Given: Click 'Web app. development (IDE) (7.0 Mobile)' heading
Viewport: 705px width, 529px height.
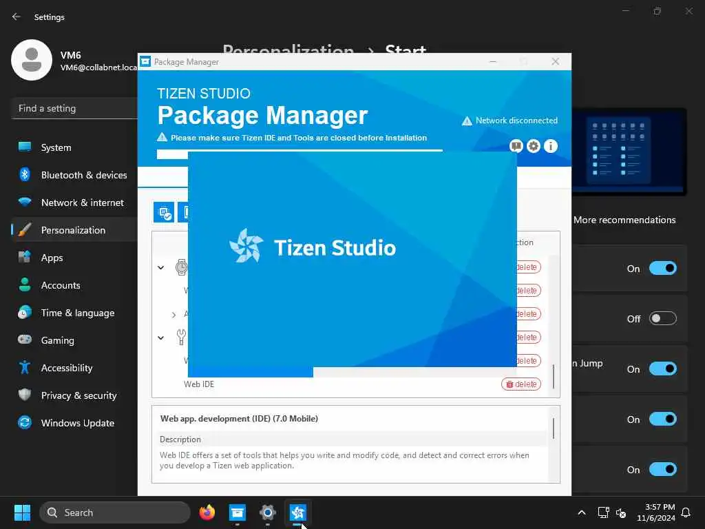Looking at the screenshot, I should [x=239, y=419].
